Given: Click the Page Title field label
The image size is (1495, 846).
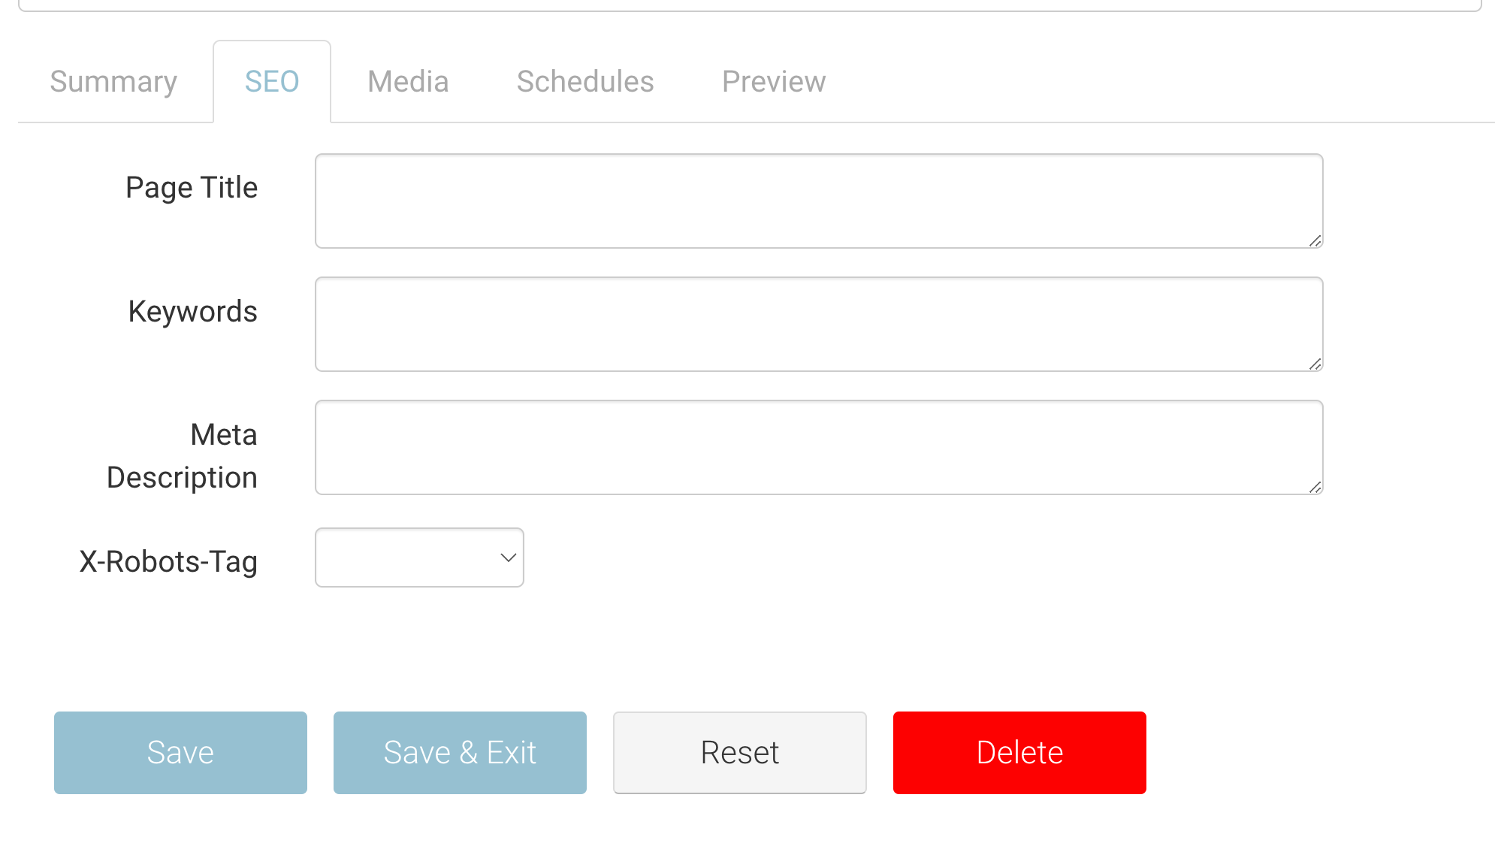Looking at the screenshot, I should tap(192, 187).
